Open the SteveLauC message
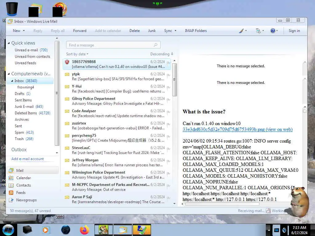Image resolution: width=315 pixels, height=236 pixels. (x=117, y=150)
